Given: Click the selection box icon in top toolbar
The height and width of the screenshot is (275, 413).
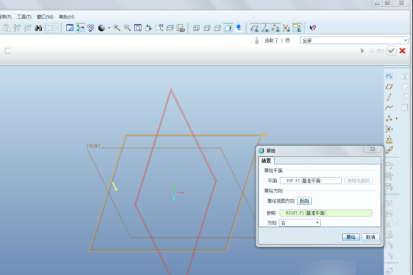Looking at the screenshot, I should pyautogui.click(x=49, y=28).
